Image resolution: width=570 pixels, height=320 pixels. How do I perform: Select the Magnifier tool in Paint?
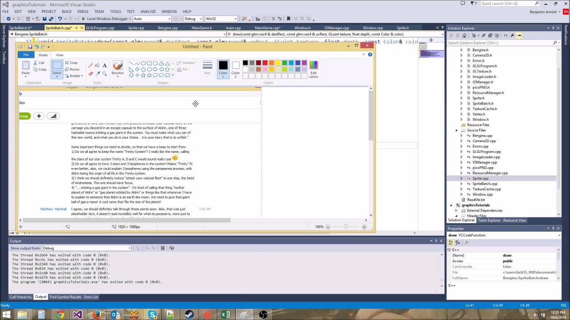pyautogui.click(x=105, y=74)
